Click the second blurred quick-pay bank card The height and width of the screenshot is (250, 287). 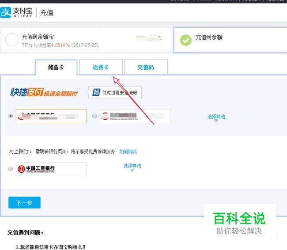click(135, 116)
